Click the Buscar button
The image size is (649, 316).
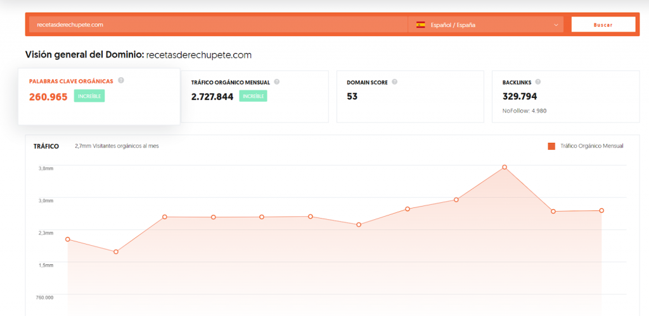[603, 25]
